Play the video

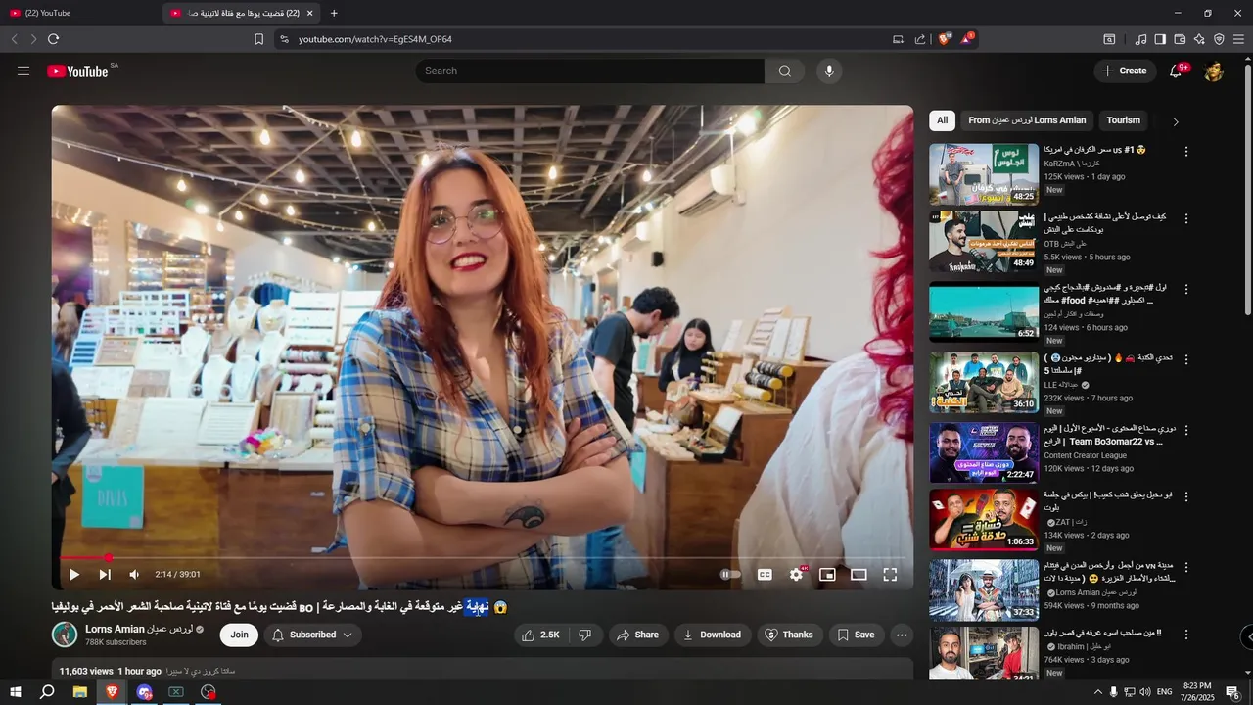click(x=73, y=575)
